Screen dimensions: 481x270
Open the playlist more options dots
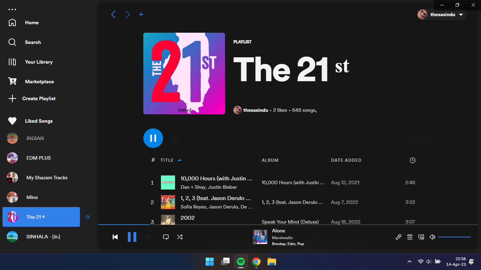(194, 138)
